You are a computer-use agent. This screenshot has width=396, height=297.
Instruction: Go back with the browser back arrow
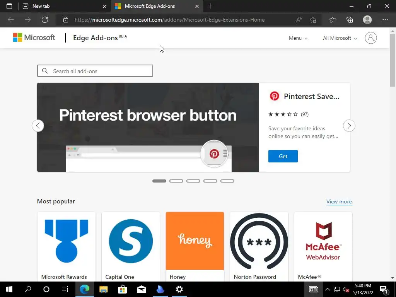(10, 20)
